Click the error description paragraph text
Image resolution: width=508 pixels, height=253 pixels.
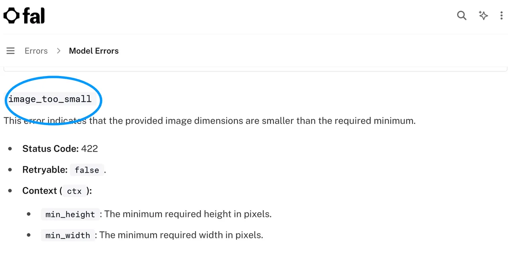[x=210, y=121]
